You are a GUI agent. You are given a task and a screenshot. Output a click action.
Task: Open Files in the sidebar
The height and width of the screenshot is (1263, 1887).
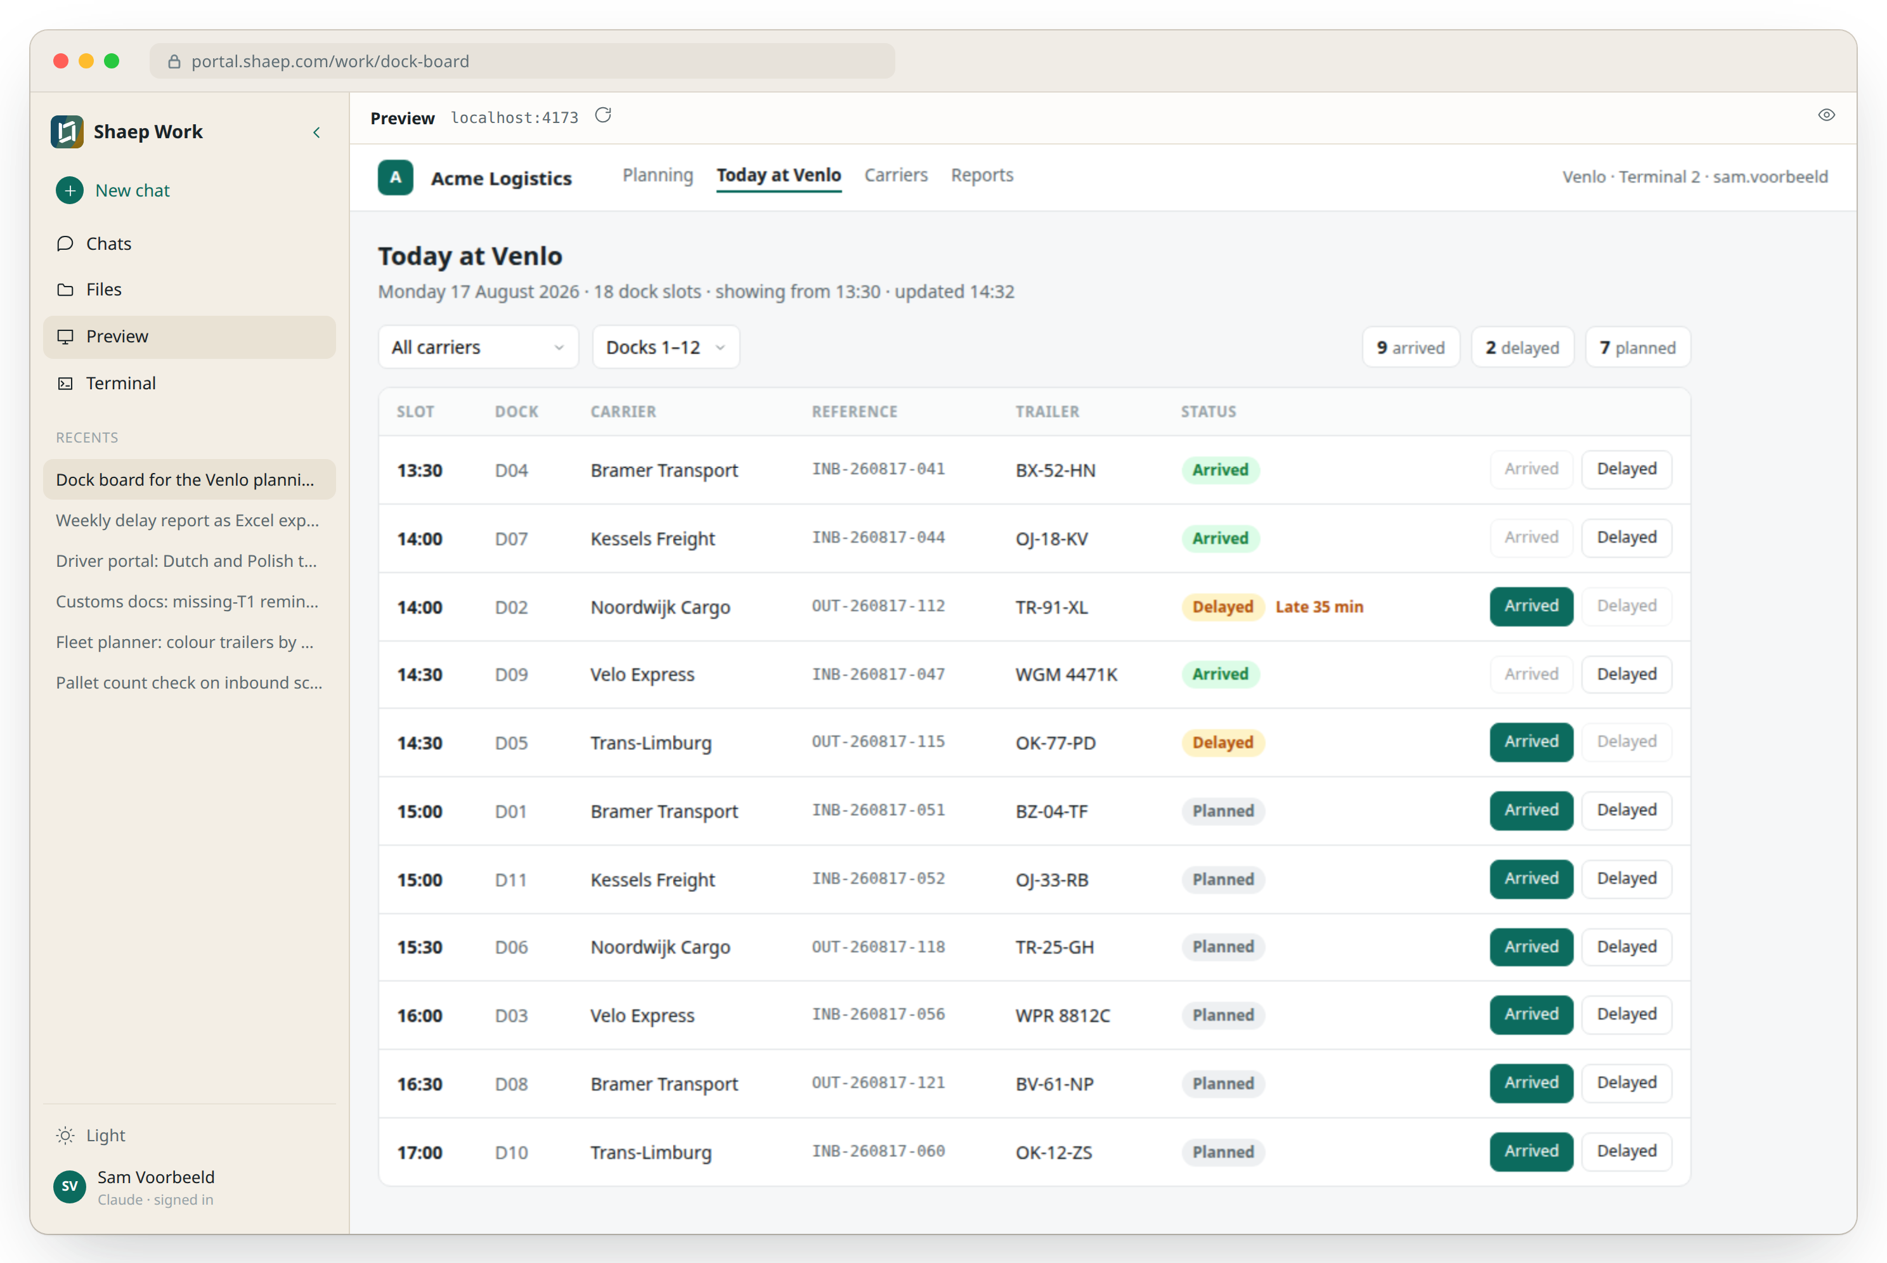pos(189,289)
